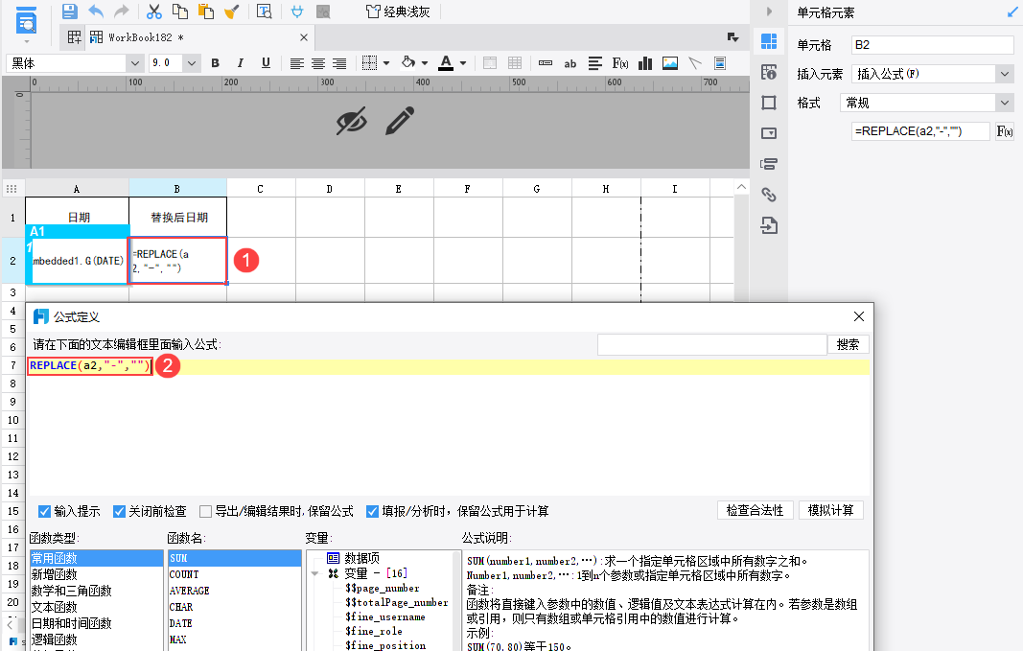Click F(x) button beside REPLACE formula field
This screenshot has height=651, width=1023.
pos(1005,131)
